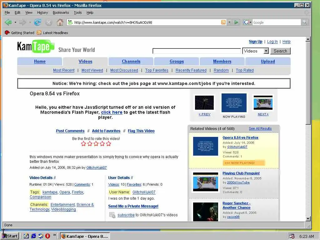320x240 pixels.
Task: Open the back history dropdown arrow
Action: coord(15,22)
